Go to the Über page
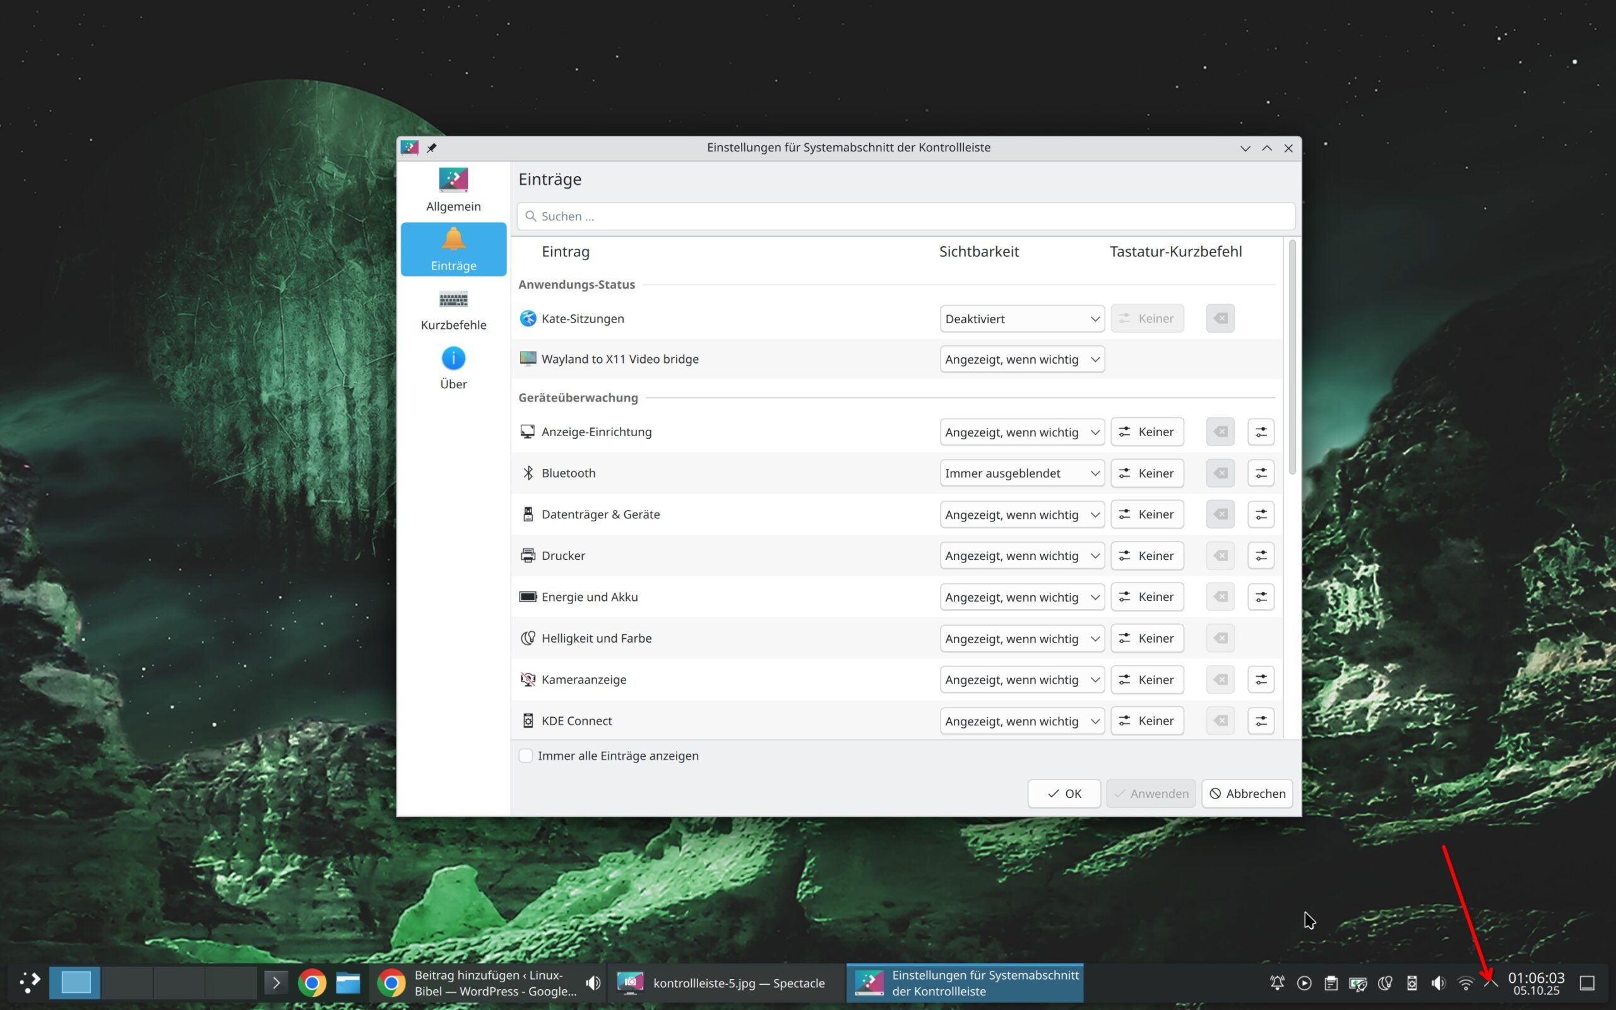The height and width of the screenshot is (1010, 1616). click(453, 369)
